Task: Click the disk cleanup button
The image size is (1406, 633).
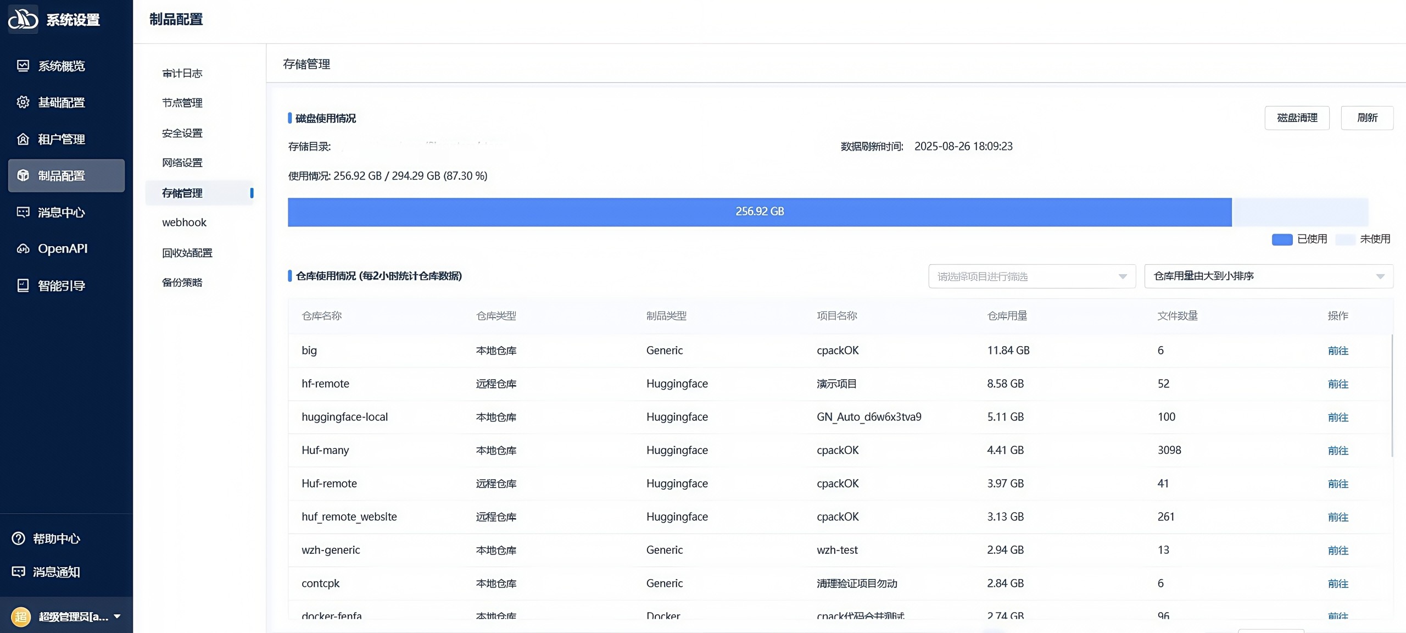Action: click(1297, 118)
